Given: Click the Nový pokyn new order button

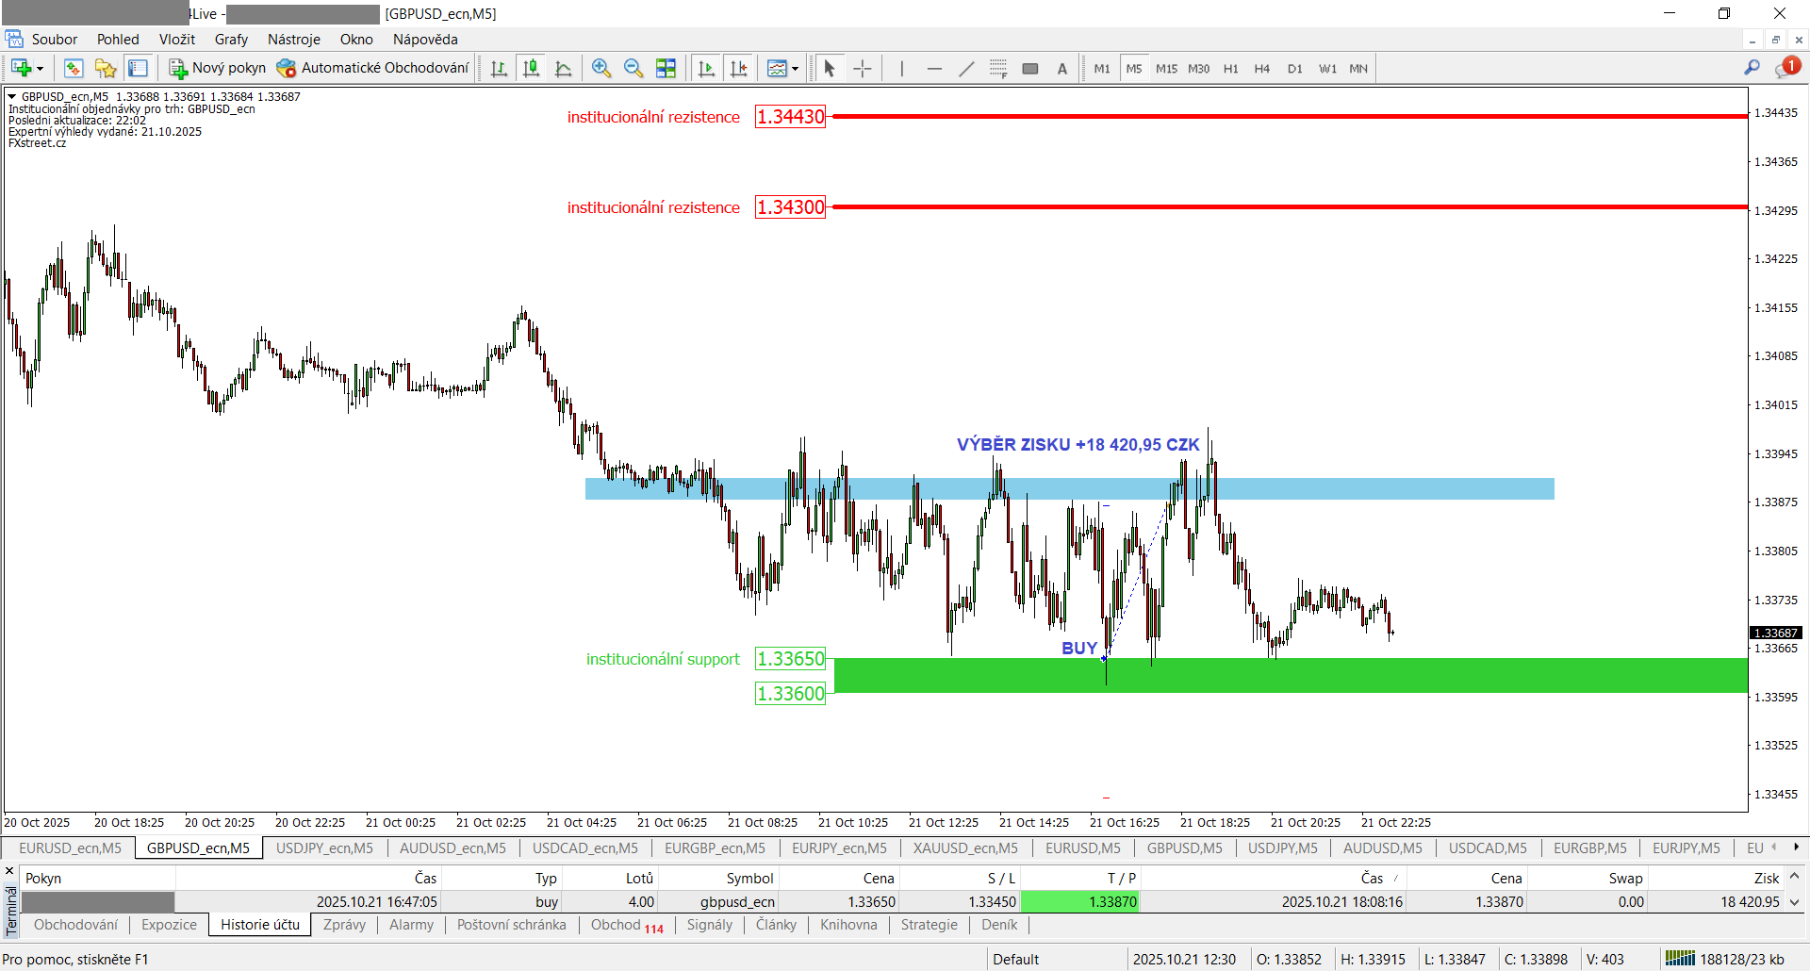Looking at the screenshot, I should tap(218, 68).
